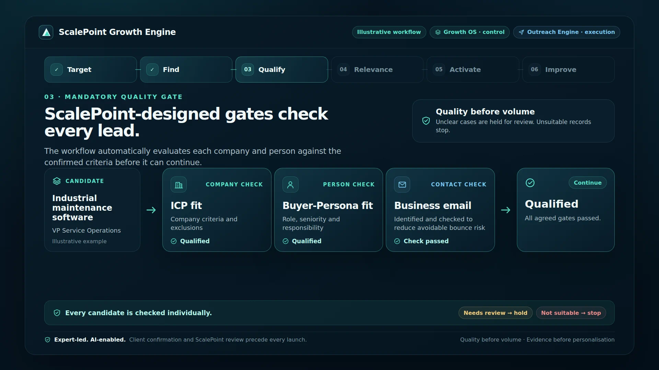The image size is (659, 370).
Task: Click the Needs review → hold tag
Action: coord(495,313)
